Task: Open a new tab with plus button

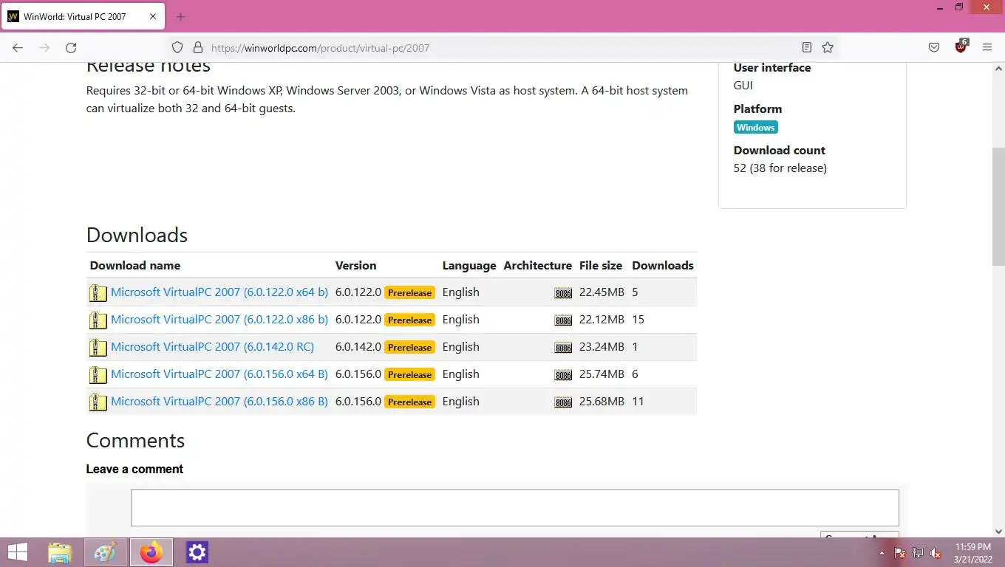Action: click(x=180, y=16)
